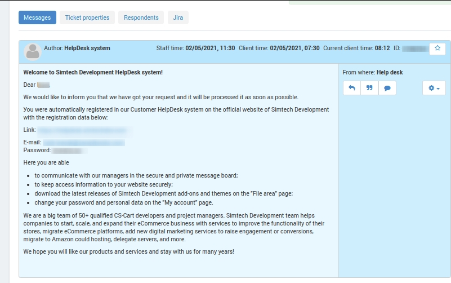This screenshot has width=451, height=283.
Task: Click the 'You were automatically registered' paragraph
Action: pyautogui.click(x=176, y=113)
